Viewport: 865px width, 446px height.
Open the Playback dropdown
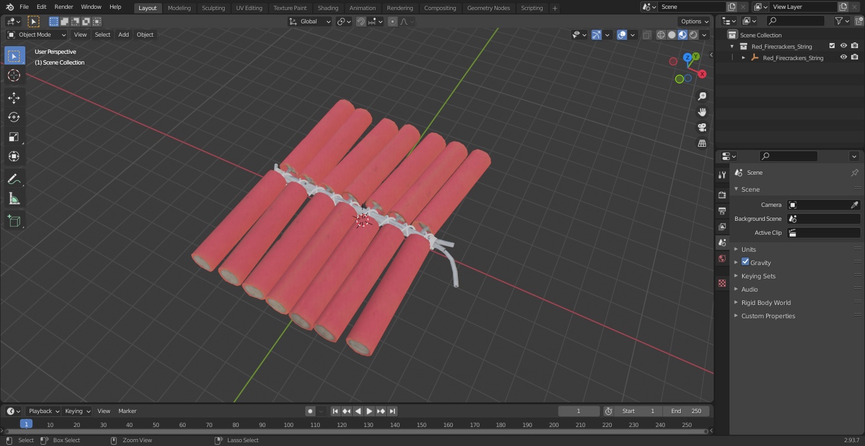43,411
